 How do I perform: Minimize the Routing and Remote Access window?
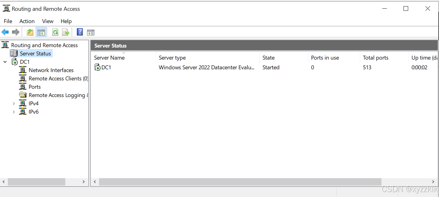click(384, 9)
